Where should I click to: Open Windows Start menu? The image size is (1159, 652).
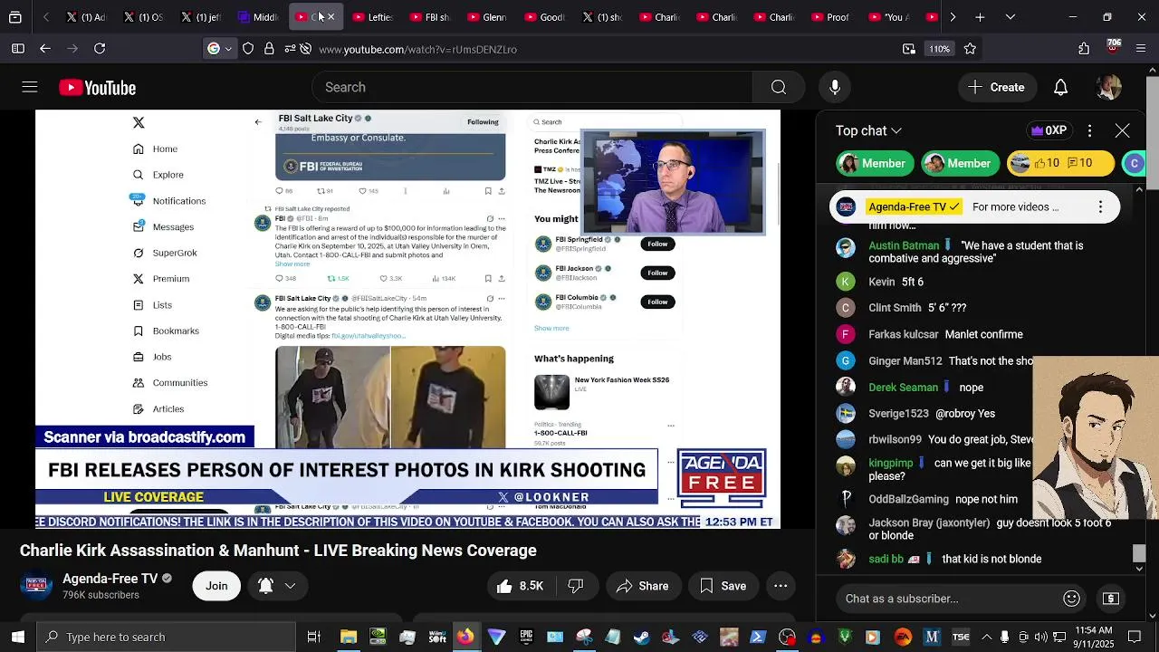(x=18, y=638)
